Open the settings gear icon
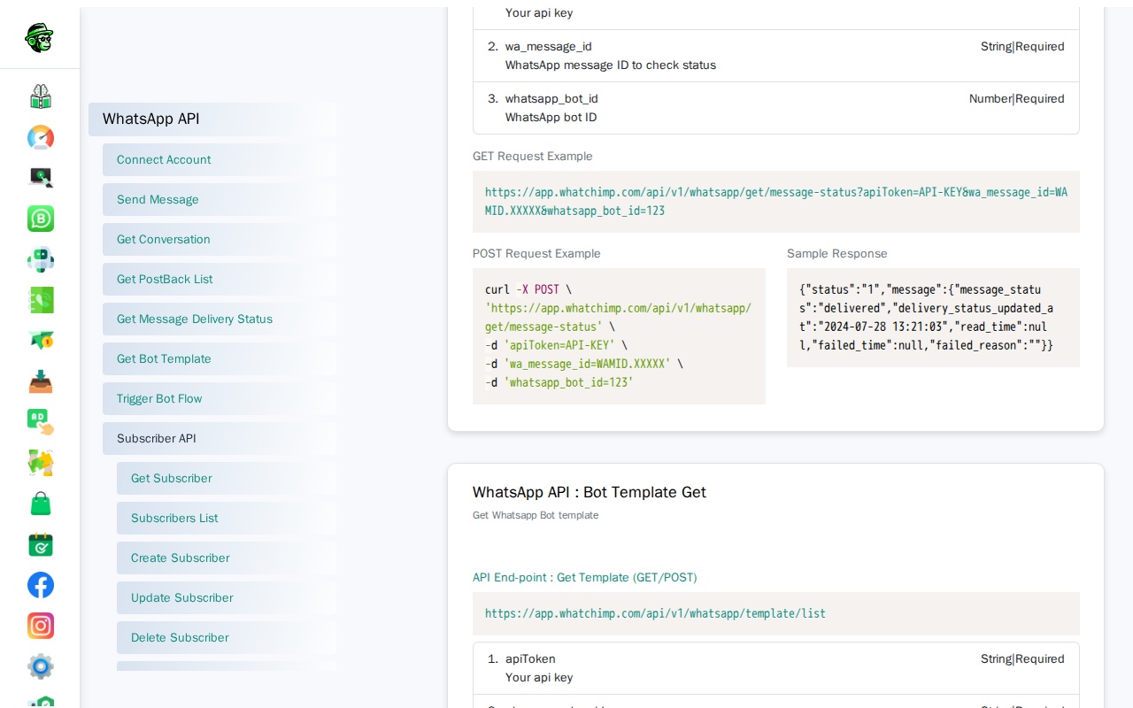The height and width of the screenshot is (708, 1133). click(x=41, y=666)
